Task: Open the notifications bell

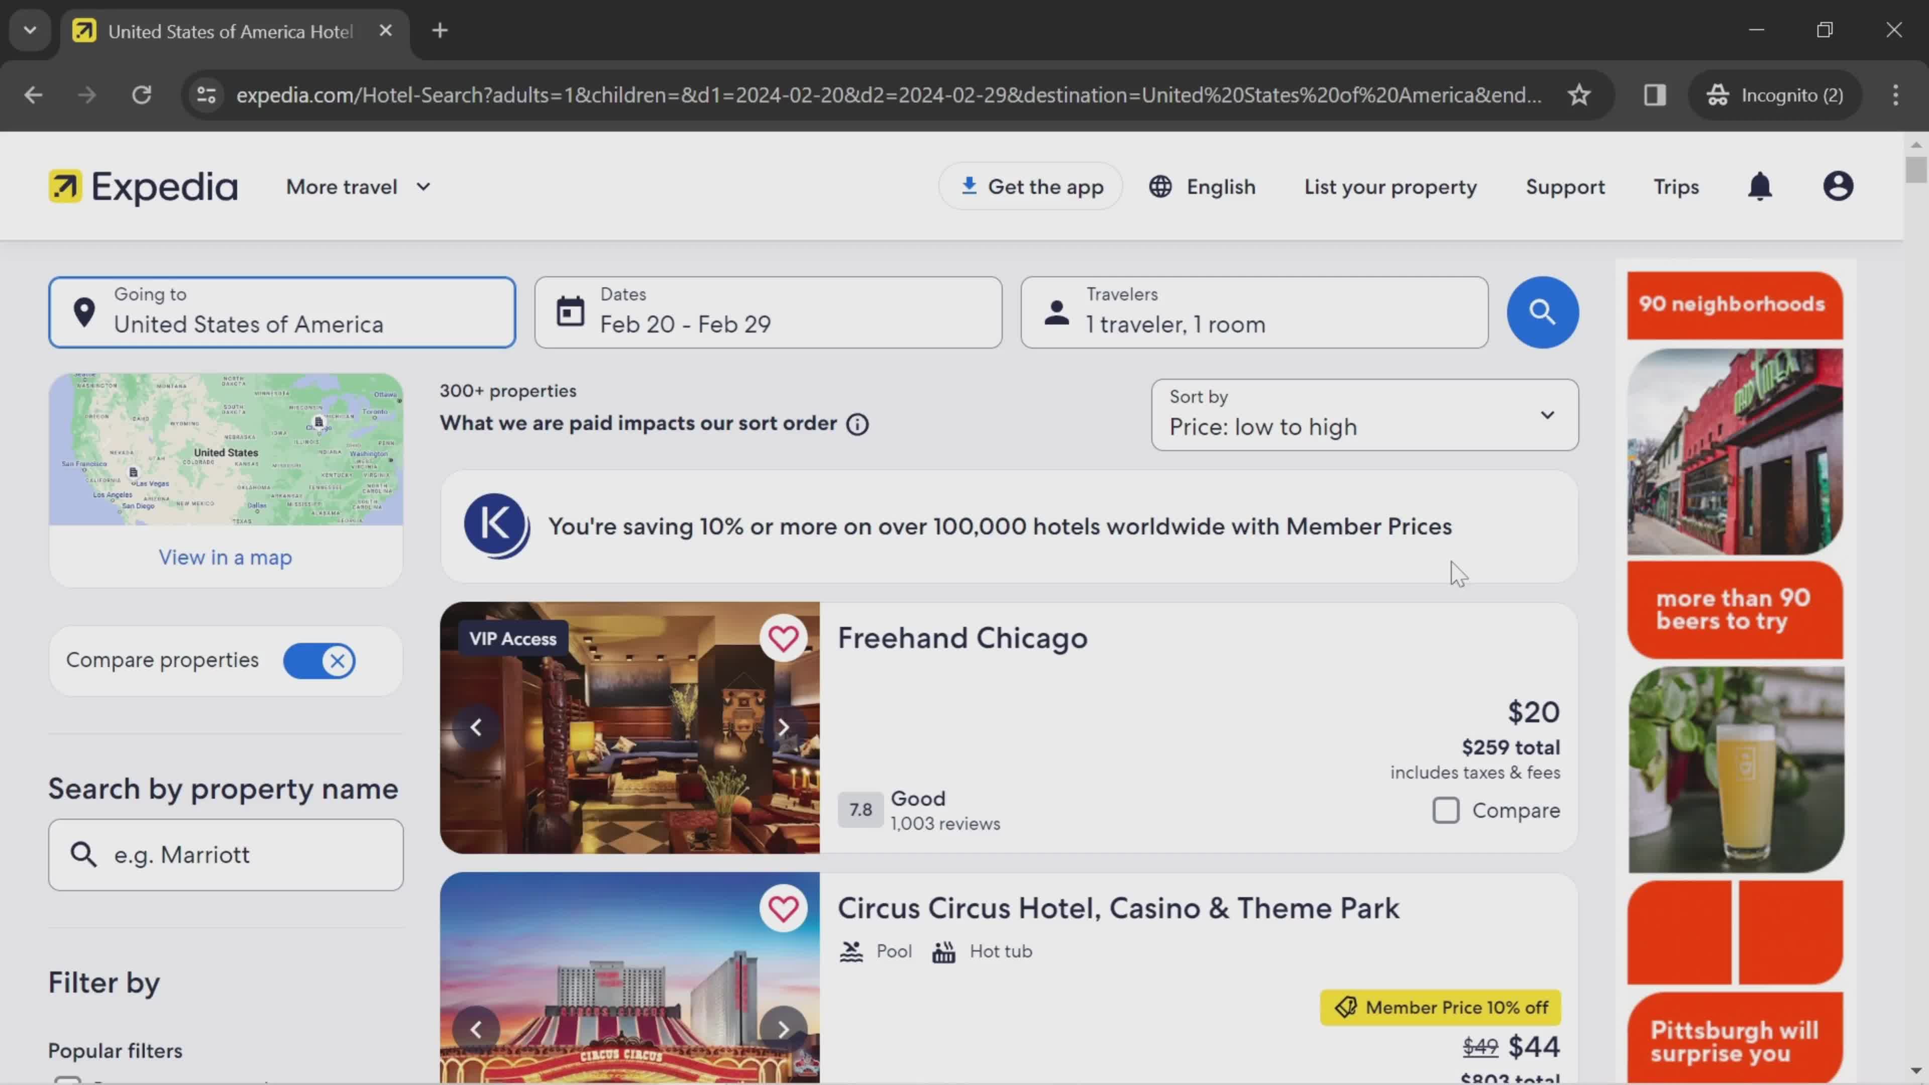Action: tap(1760, 186)
